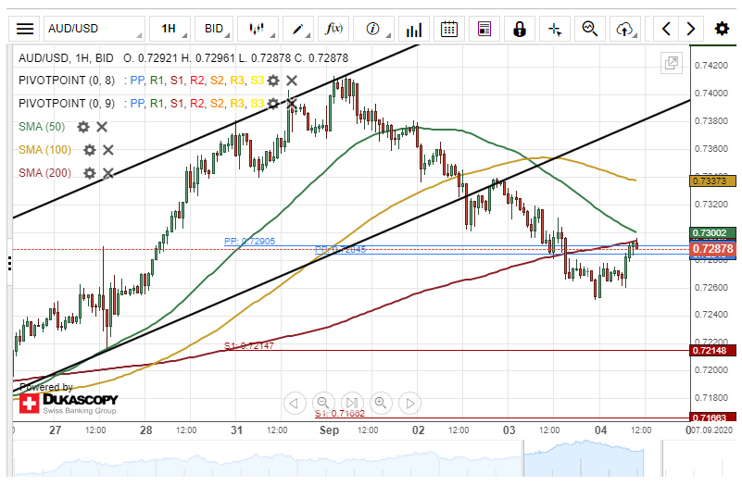This screenshot has height=486, width=742.
Task: Click the bar chart volume icon
Action: tap(414, 29)
